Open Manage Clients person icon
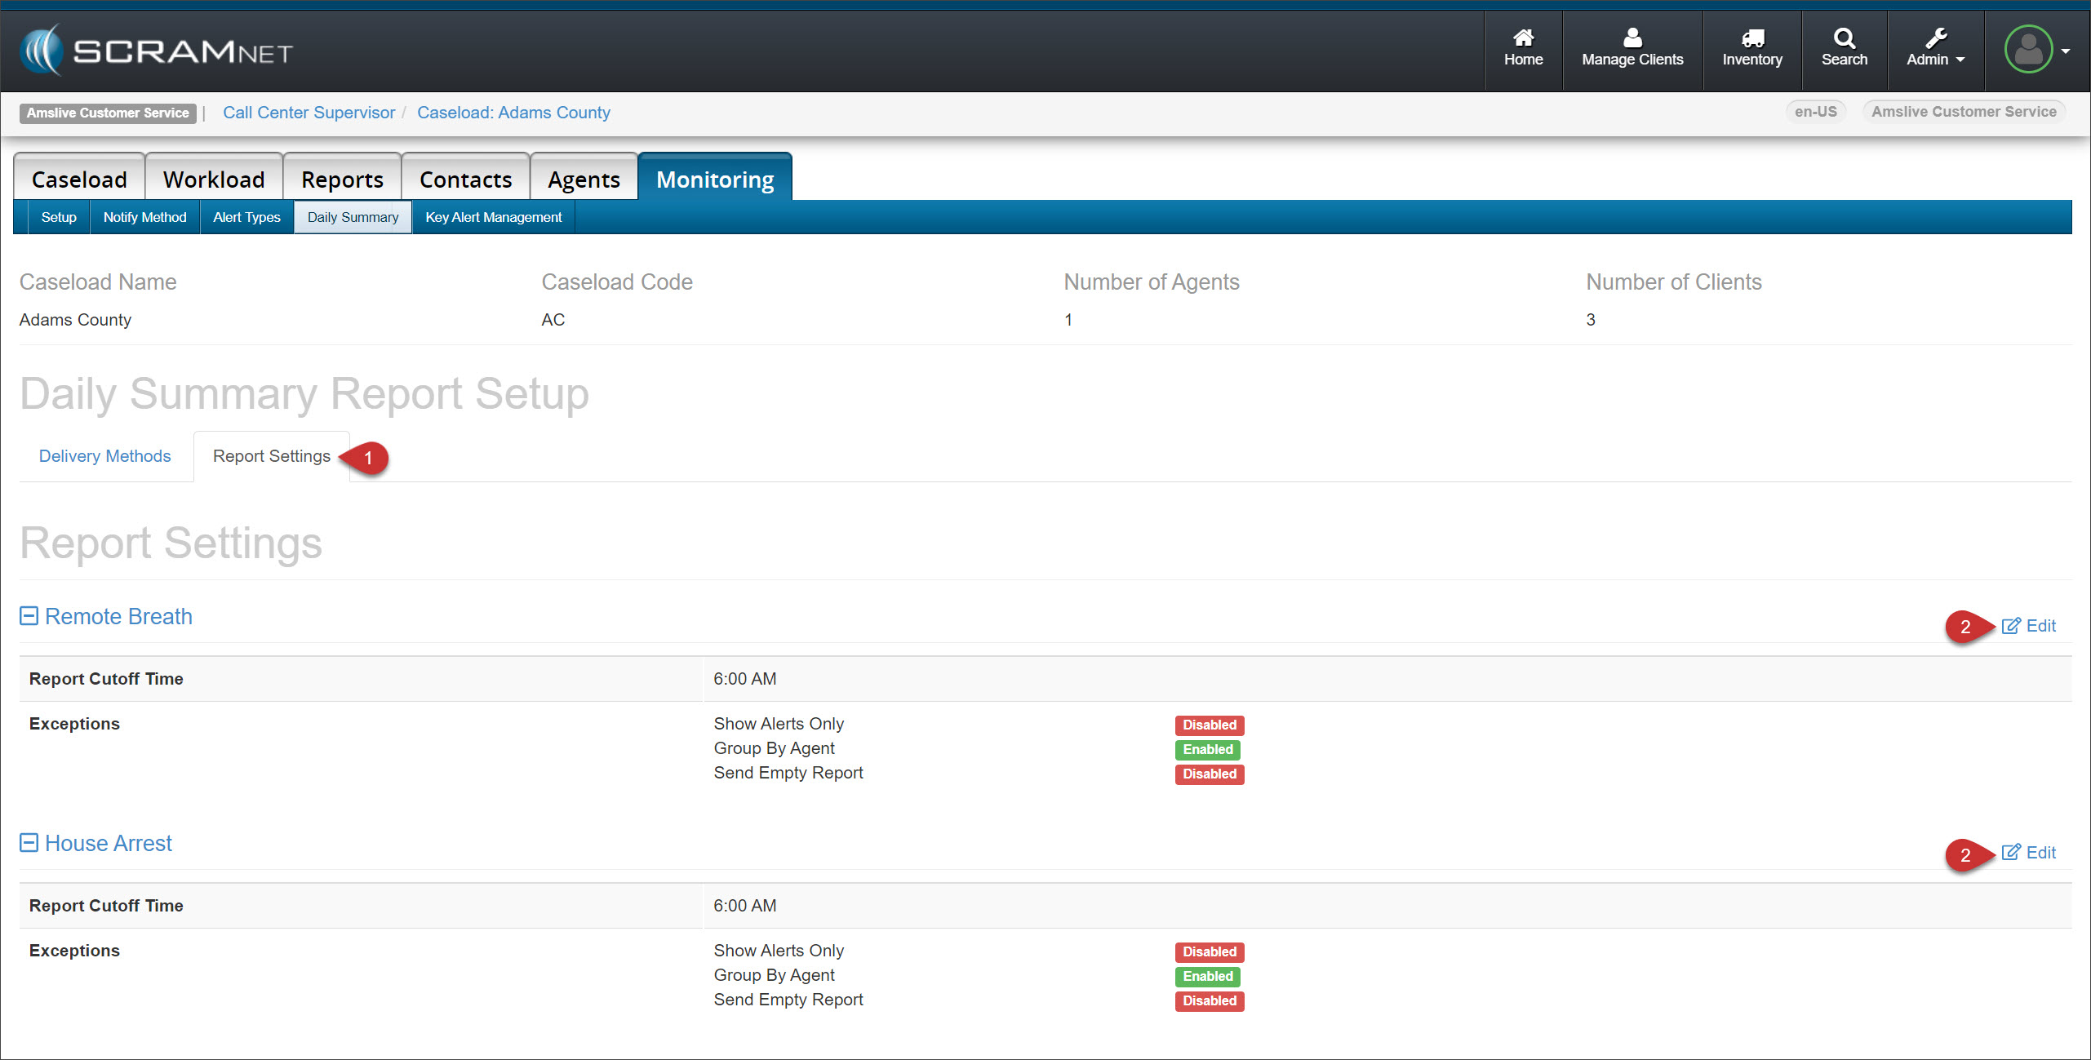The width and height of the screenshot is (2091, 1060). 1632,38
